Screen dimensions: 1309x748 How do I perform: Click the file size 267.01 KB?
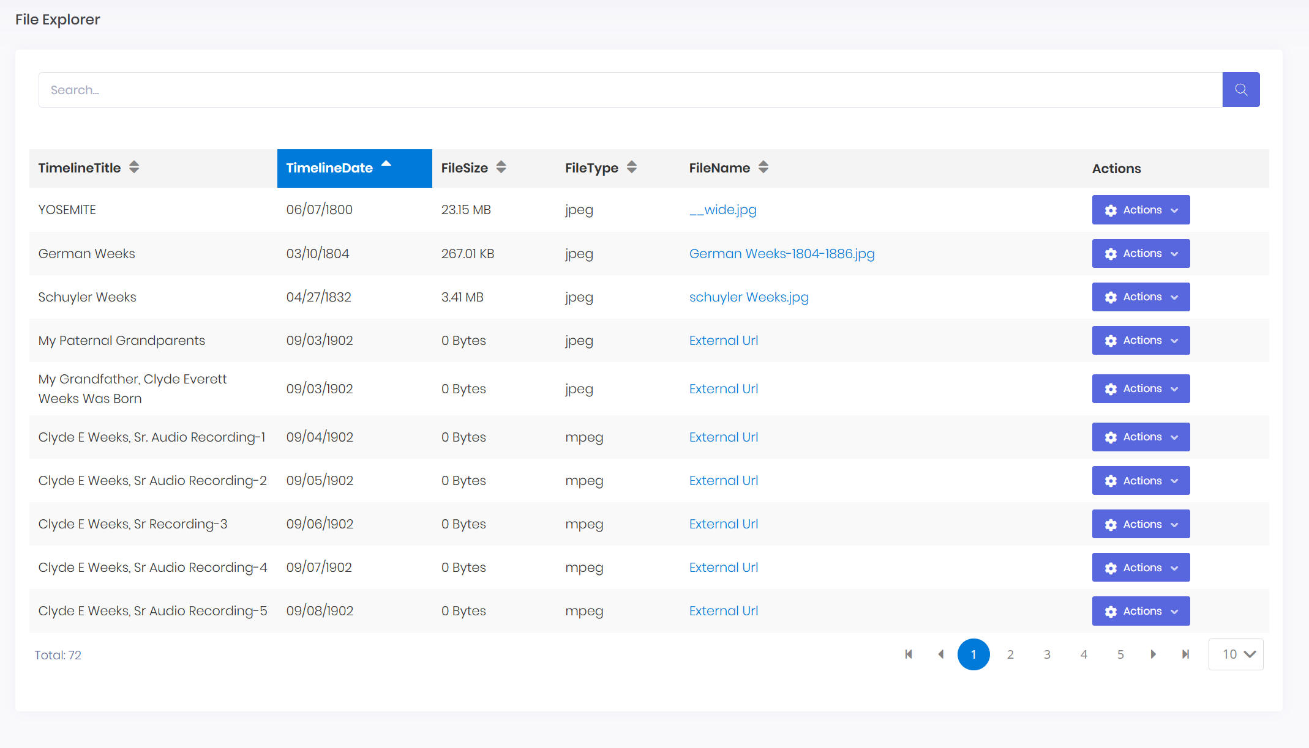(468, 253)
